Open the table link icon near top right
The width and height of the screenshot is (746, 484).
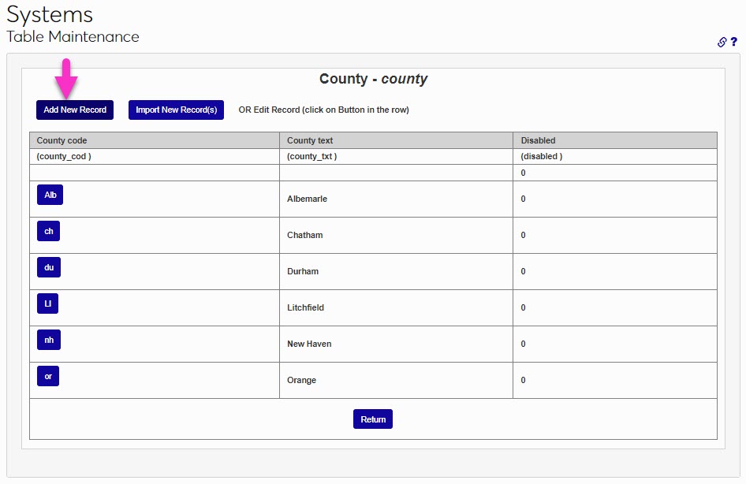(x=722, y=42)
